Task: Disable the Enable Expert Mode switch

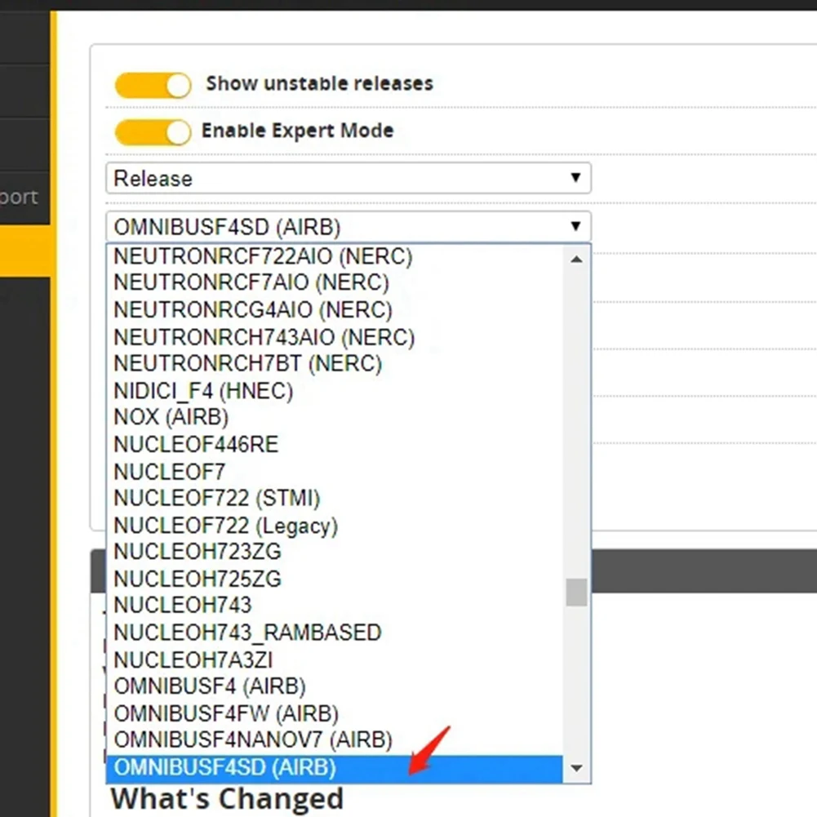Action: coord(153,132)
